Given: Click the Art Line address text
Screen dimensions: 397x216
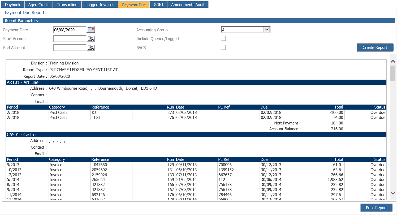Looking at the screenshot, I should [103, 88].
